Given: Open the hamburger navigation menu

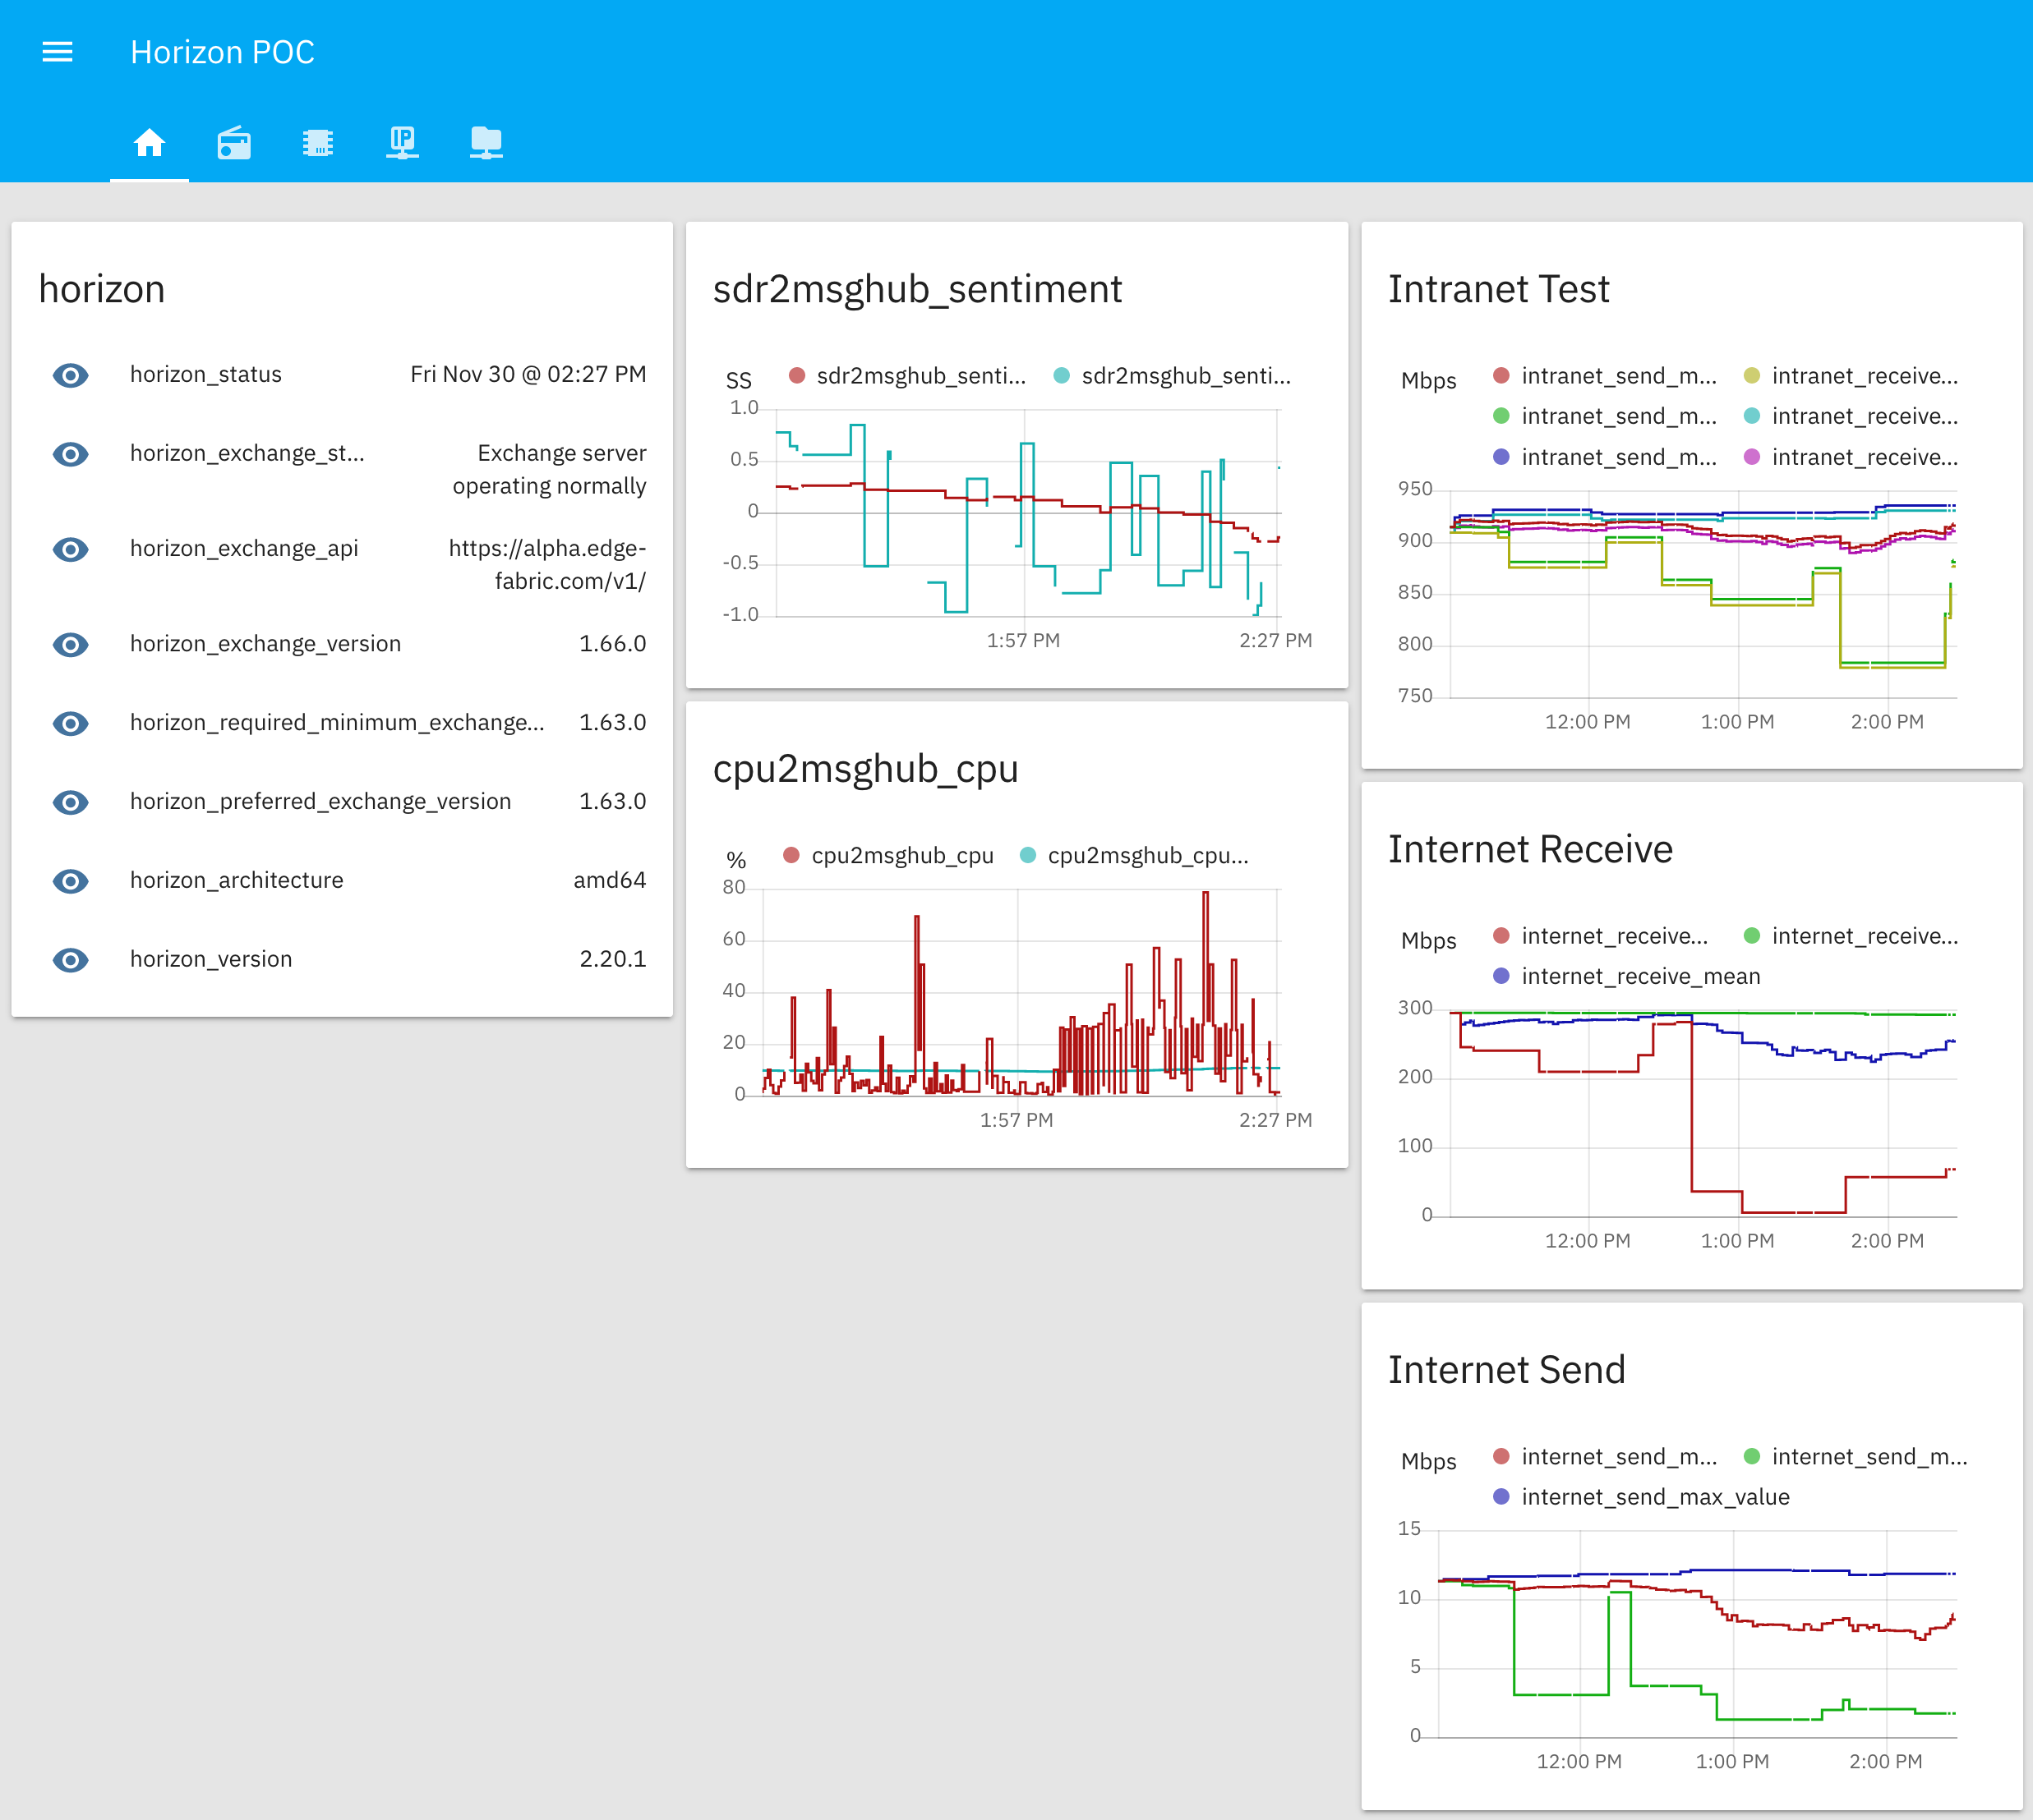Looking at the screenshot, I should pos(57,52).
